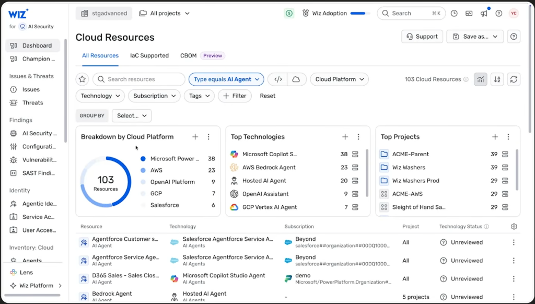
Task: Click the code view icon in filter bar
Action: pyautogui.click(x=278, y=79)
